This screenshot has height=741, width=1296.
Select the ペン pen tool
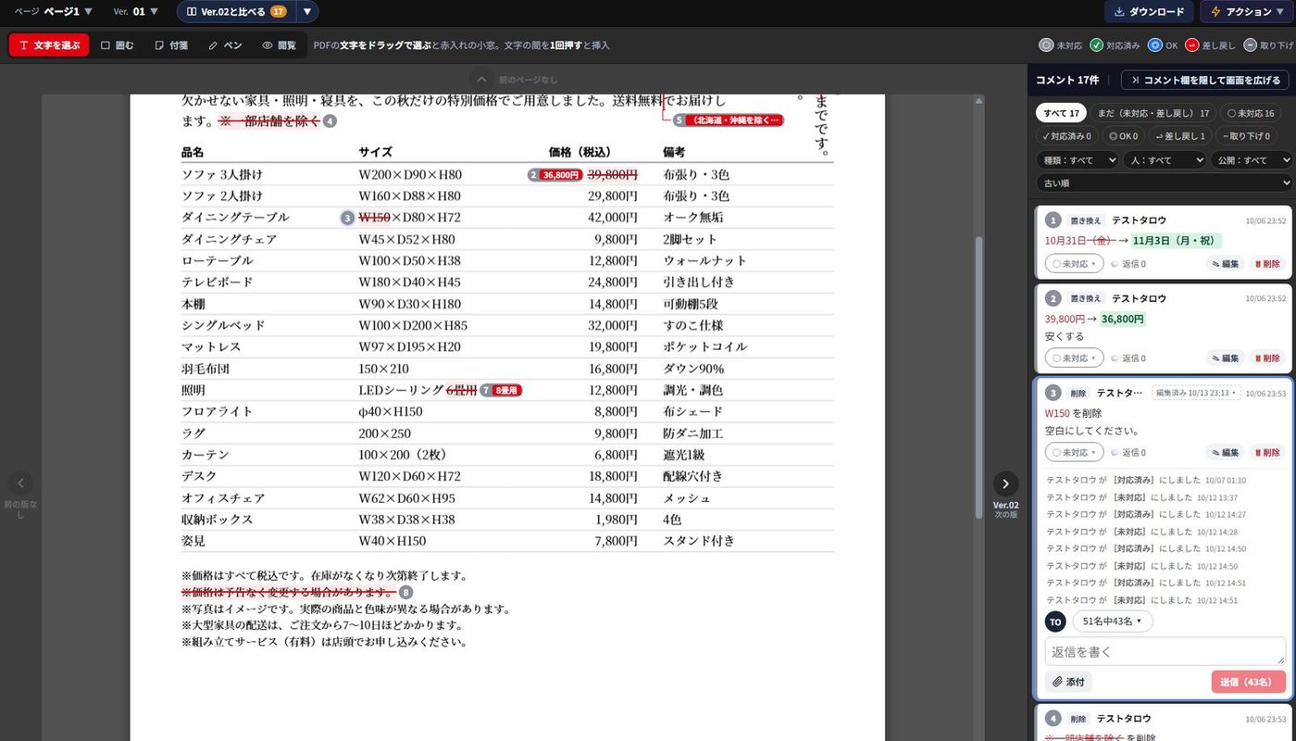click(225, 44)
